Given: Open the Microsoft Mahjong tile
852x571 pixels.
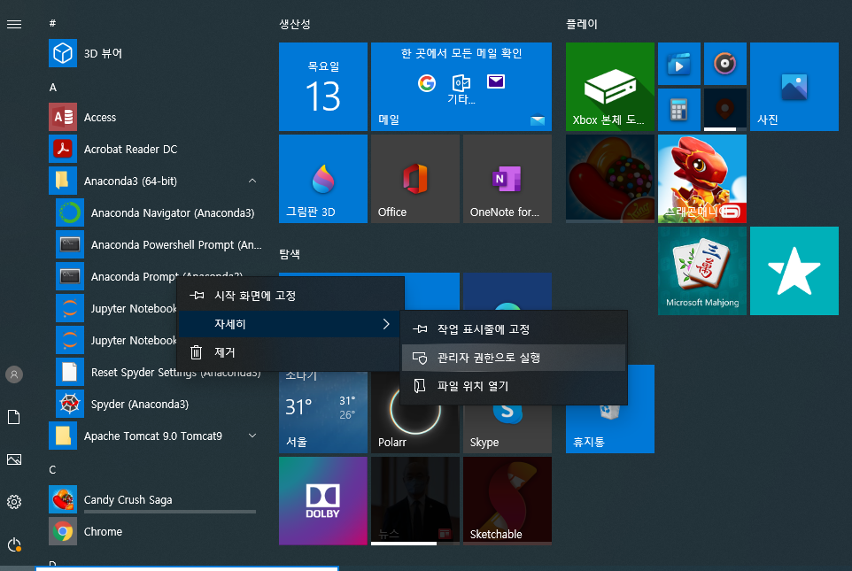Looking at the screenshot, I should coord(702,271).
